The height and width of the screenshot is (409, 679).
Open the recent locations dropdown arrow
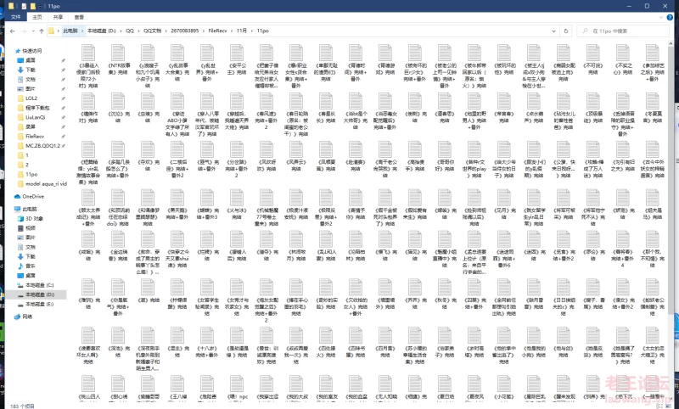click(33, 31)
